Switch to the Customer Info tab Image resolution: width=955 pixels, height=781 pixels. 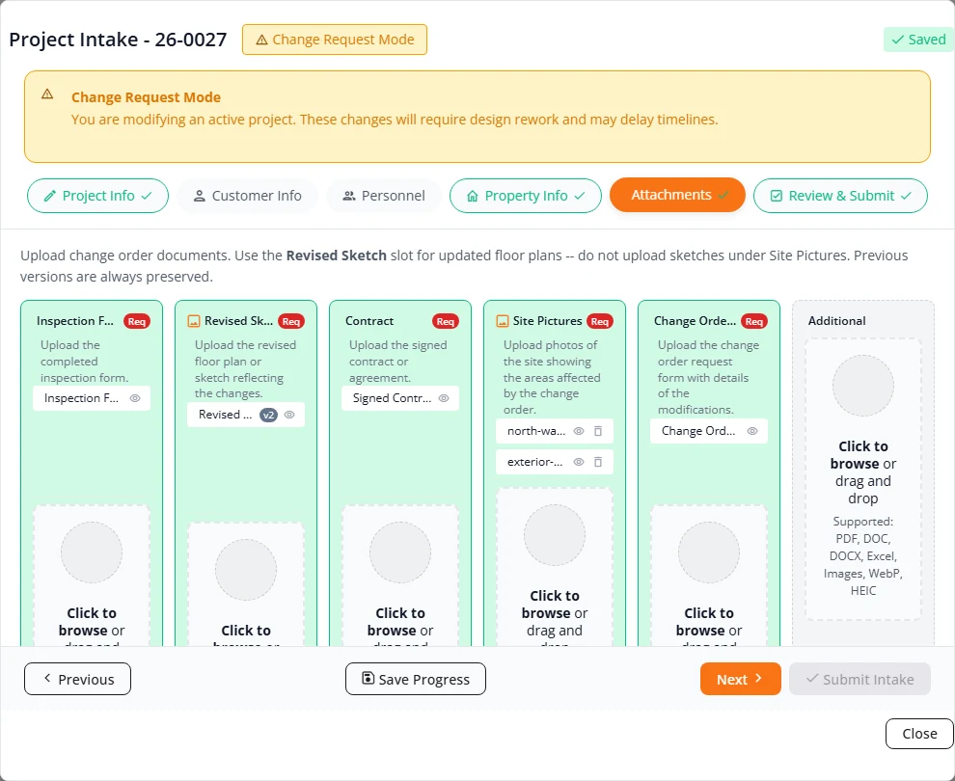[x=247, y=196]
